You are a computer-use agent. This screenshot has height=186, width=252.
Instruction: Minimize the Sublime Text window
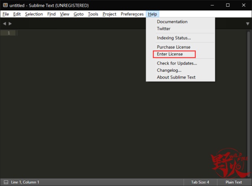coord(212,5)
